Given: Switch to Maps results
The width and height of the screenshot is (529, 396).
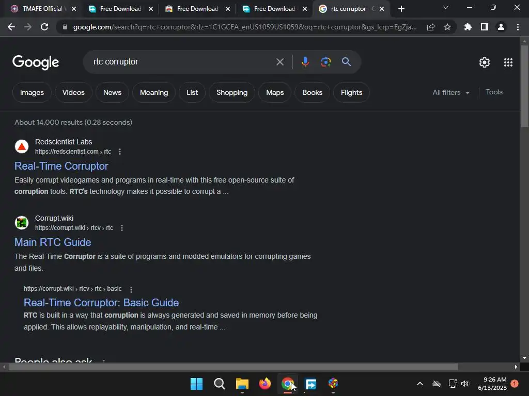Looking at the screenshot, I should pyautogui.click(x=275, y=92).
